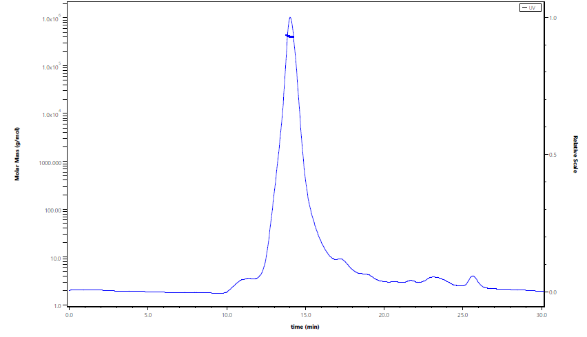Click the 1.0x10^4 molar mass tick label
Viewport: 587px width, 337px height.
52,114
